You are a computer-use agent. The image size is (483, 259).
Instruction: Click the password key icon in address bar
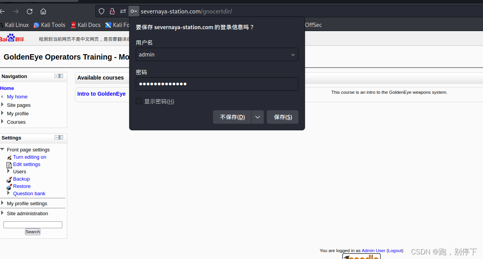coord(134,12)
